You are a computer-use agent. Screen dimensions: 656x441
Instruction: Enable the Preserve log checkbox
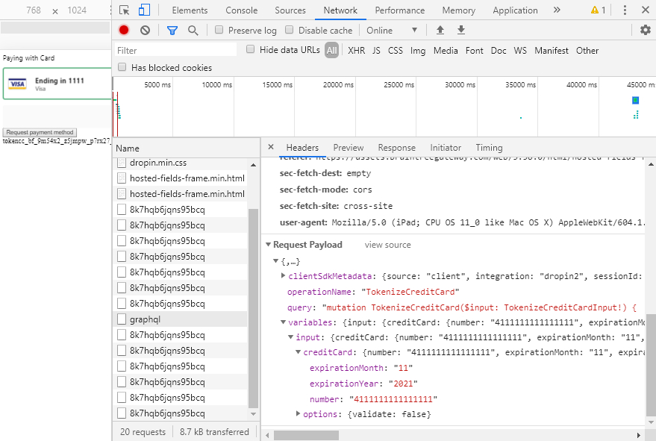tap(219, 31)
